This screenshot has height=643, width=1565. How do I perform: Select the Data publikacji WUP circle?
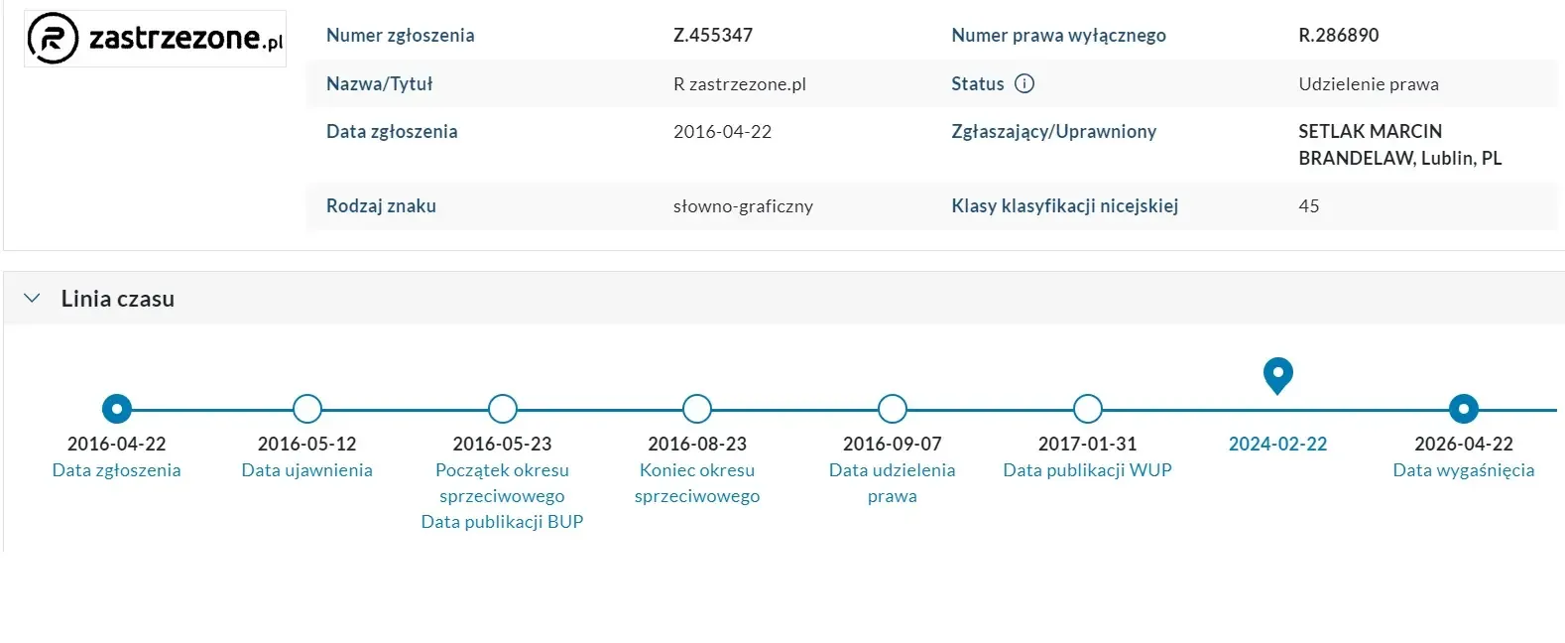[1087, 409]
